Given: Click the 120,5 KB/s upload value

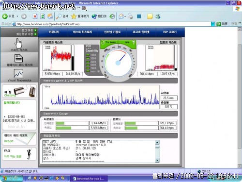Looking at the screenshot, I should 167,74.
